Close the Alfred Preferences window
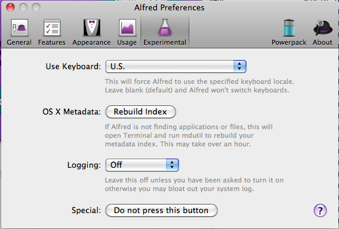The image size is (339, 229). point(10,7)
